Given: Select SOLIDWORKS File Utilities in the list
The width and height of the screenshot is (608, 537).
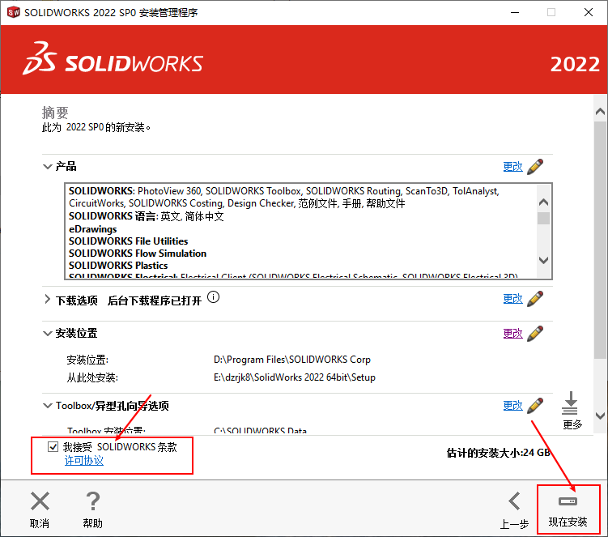Looking at the screenshot, I should (x=129, y=241).
